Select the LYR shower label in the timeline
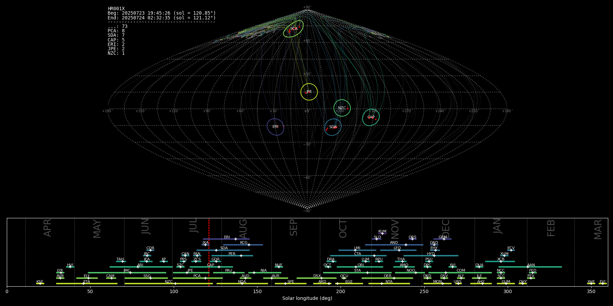The width and height of the screenshot is (613, 306). point(60,271)
